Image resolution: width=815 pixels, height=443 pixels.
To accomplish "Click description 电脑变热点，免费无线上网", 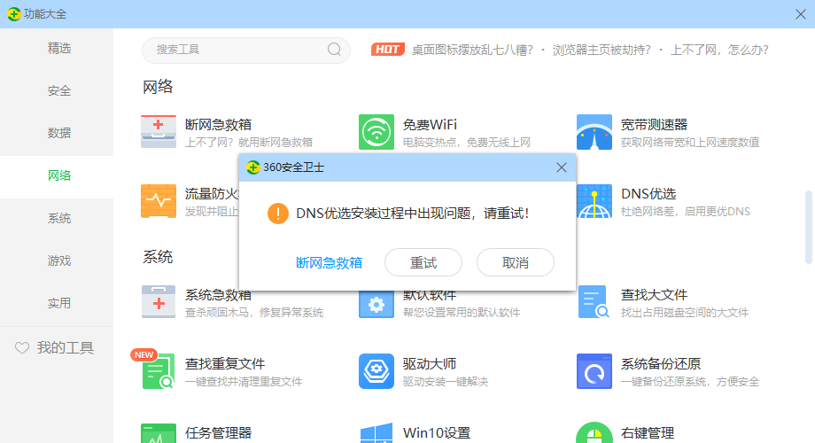I will [467, 143].
